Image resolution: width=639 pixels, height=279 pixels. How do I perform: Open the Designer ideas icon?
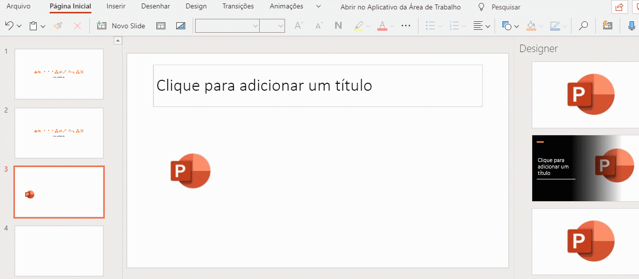pyautogui.click(x=607, y=26)
